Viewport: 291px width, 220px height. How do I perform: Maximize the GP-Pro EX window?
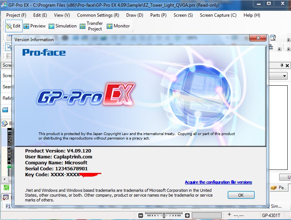[x=269, y=4]
